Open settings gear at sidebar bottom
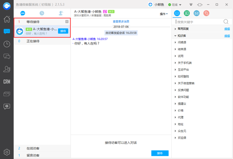 click(x=7, y=152)
